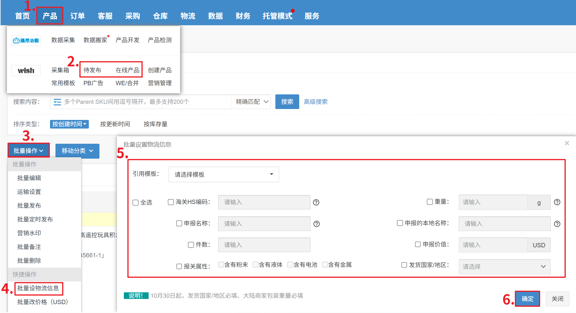Click question mark icon next to 申报名称 input

pos(316,224)
